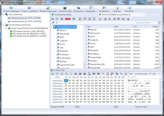The height and width of the screenshot is (116, 164).
Task: Sort the file list by Дата column
Action: click(x=122, y=27)
